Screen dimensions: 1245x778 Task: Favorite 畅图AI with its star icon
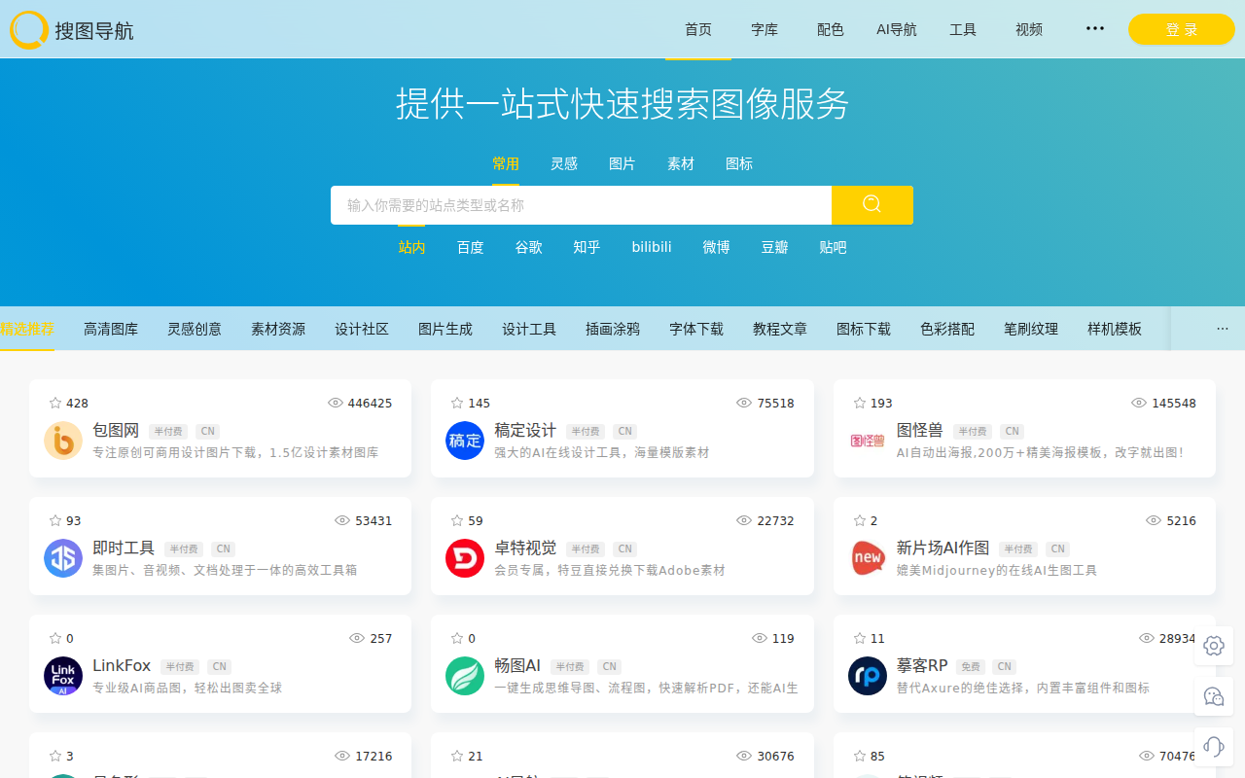[457, 638]
